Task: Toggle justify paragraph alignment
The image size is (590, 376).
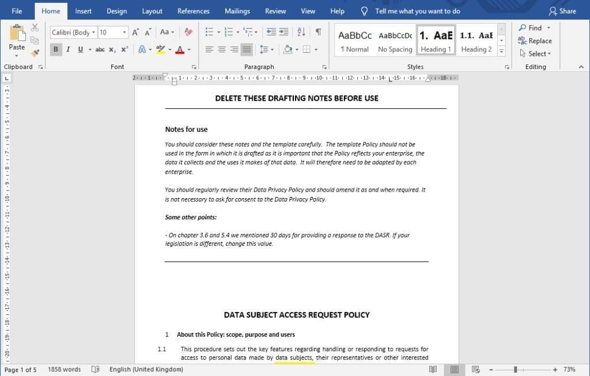Action: tap(247, 49)
